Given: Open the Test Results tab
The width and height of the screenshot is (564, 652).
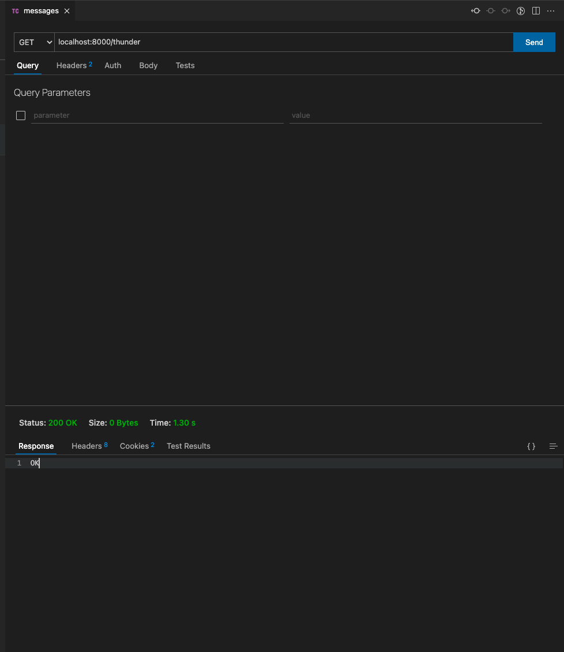Looking at the screenshot, I should click(x=189, y=446).
